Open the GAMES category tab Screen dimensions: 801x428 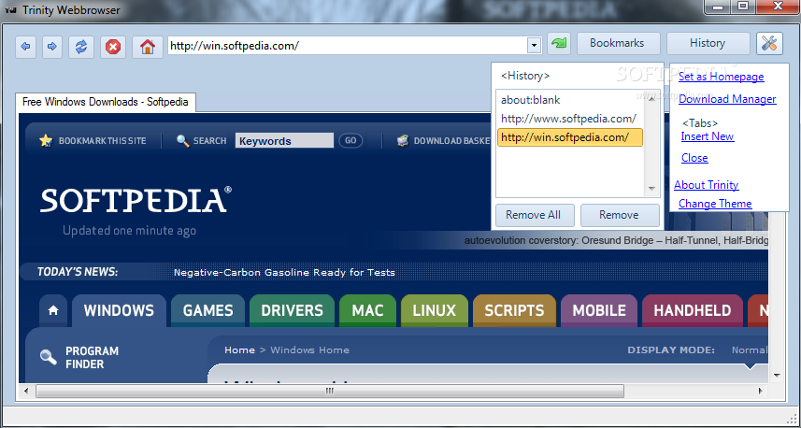[207, 310]
